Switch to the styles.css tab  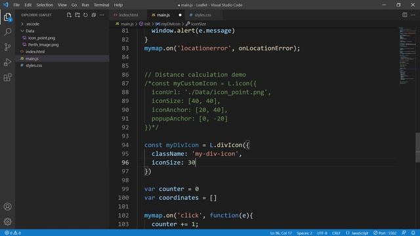click(x=203, y=15)
